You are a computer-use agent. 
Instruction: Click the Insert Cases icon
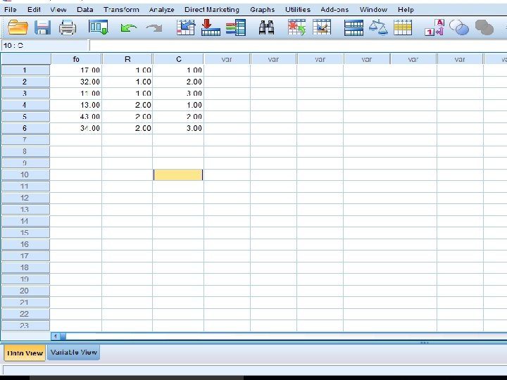297,27
